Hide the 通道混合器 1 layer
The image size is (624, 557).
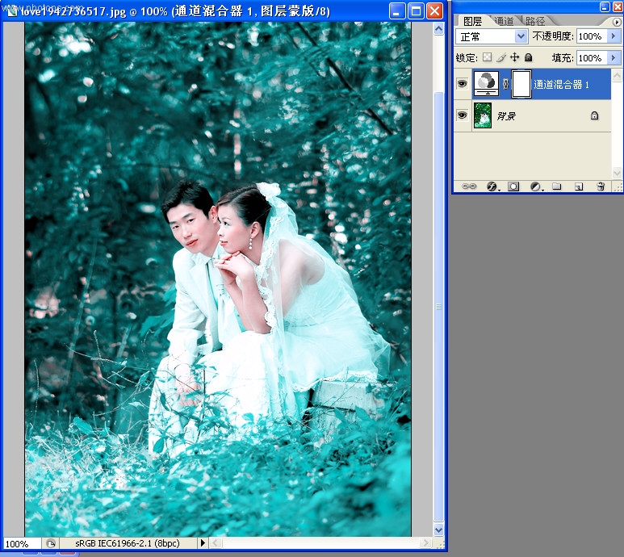(462, 84)
